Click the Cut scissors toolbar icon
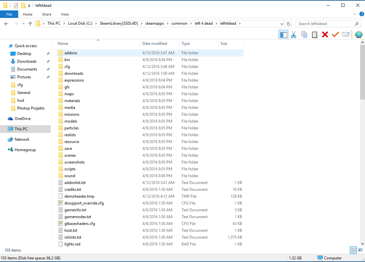The height and width of the screenshot is (262, 365). pos(293,35)
